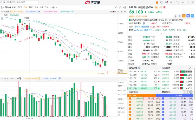
Task: Switch to 分时 intraday chart tab
Action: pyautogui.click(x=14, y=8)
